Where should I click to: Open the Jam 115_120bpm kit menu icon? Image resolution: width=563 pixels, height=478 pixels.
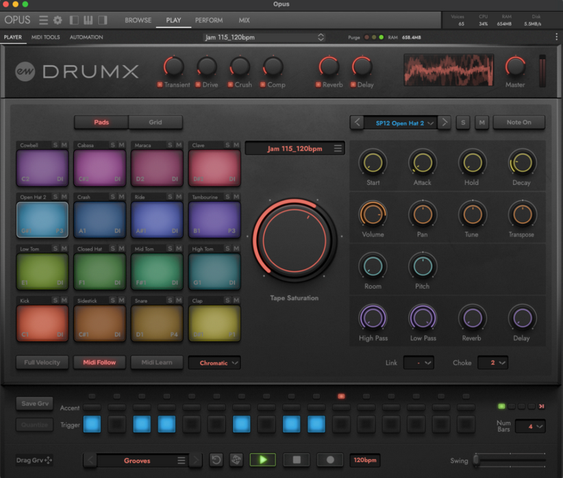(x=338, y=149)
